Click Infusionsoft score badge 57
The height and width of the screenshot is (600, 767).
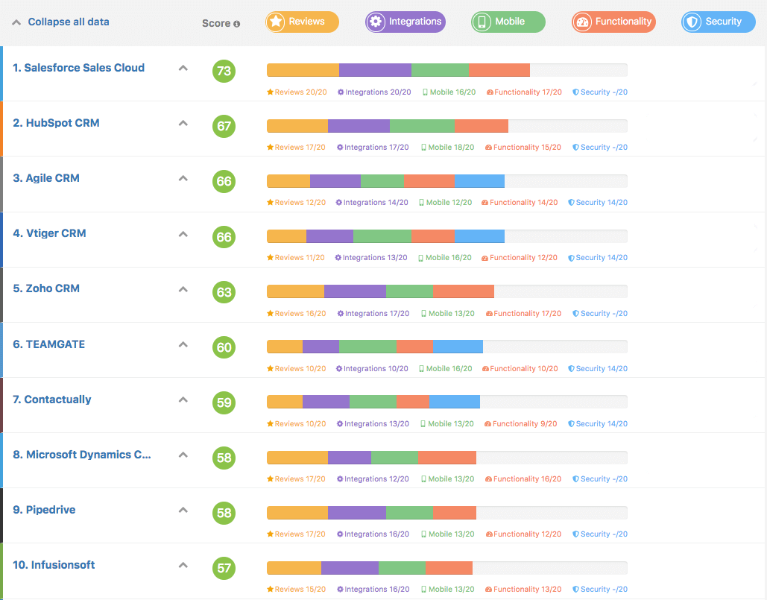(x=224, y=568)
